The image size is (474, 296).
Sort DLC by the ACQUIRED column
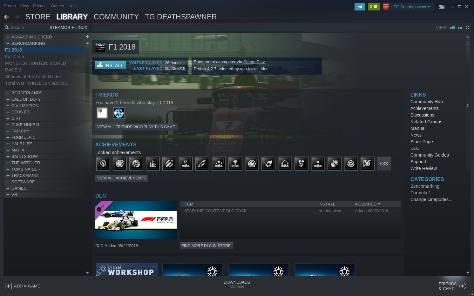368,204
